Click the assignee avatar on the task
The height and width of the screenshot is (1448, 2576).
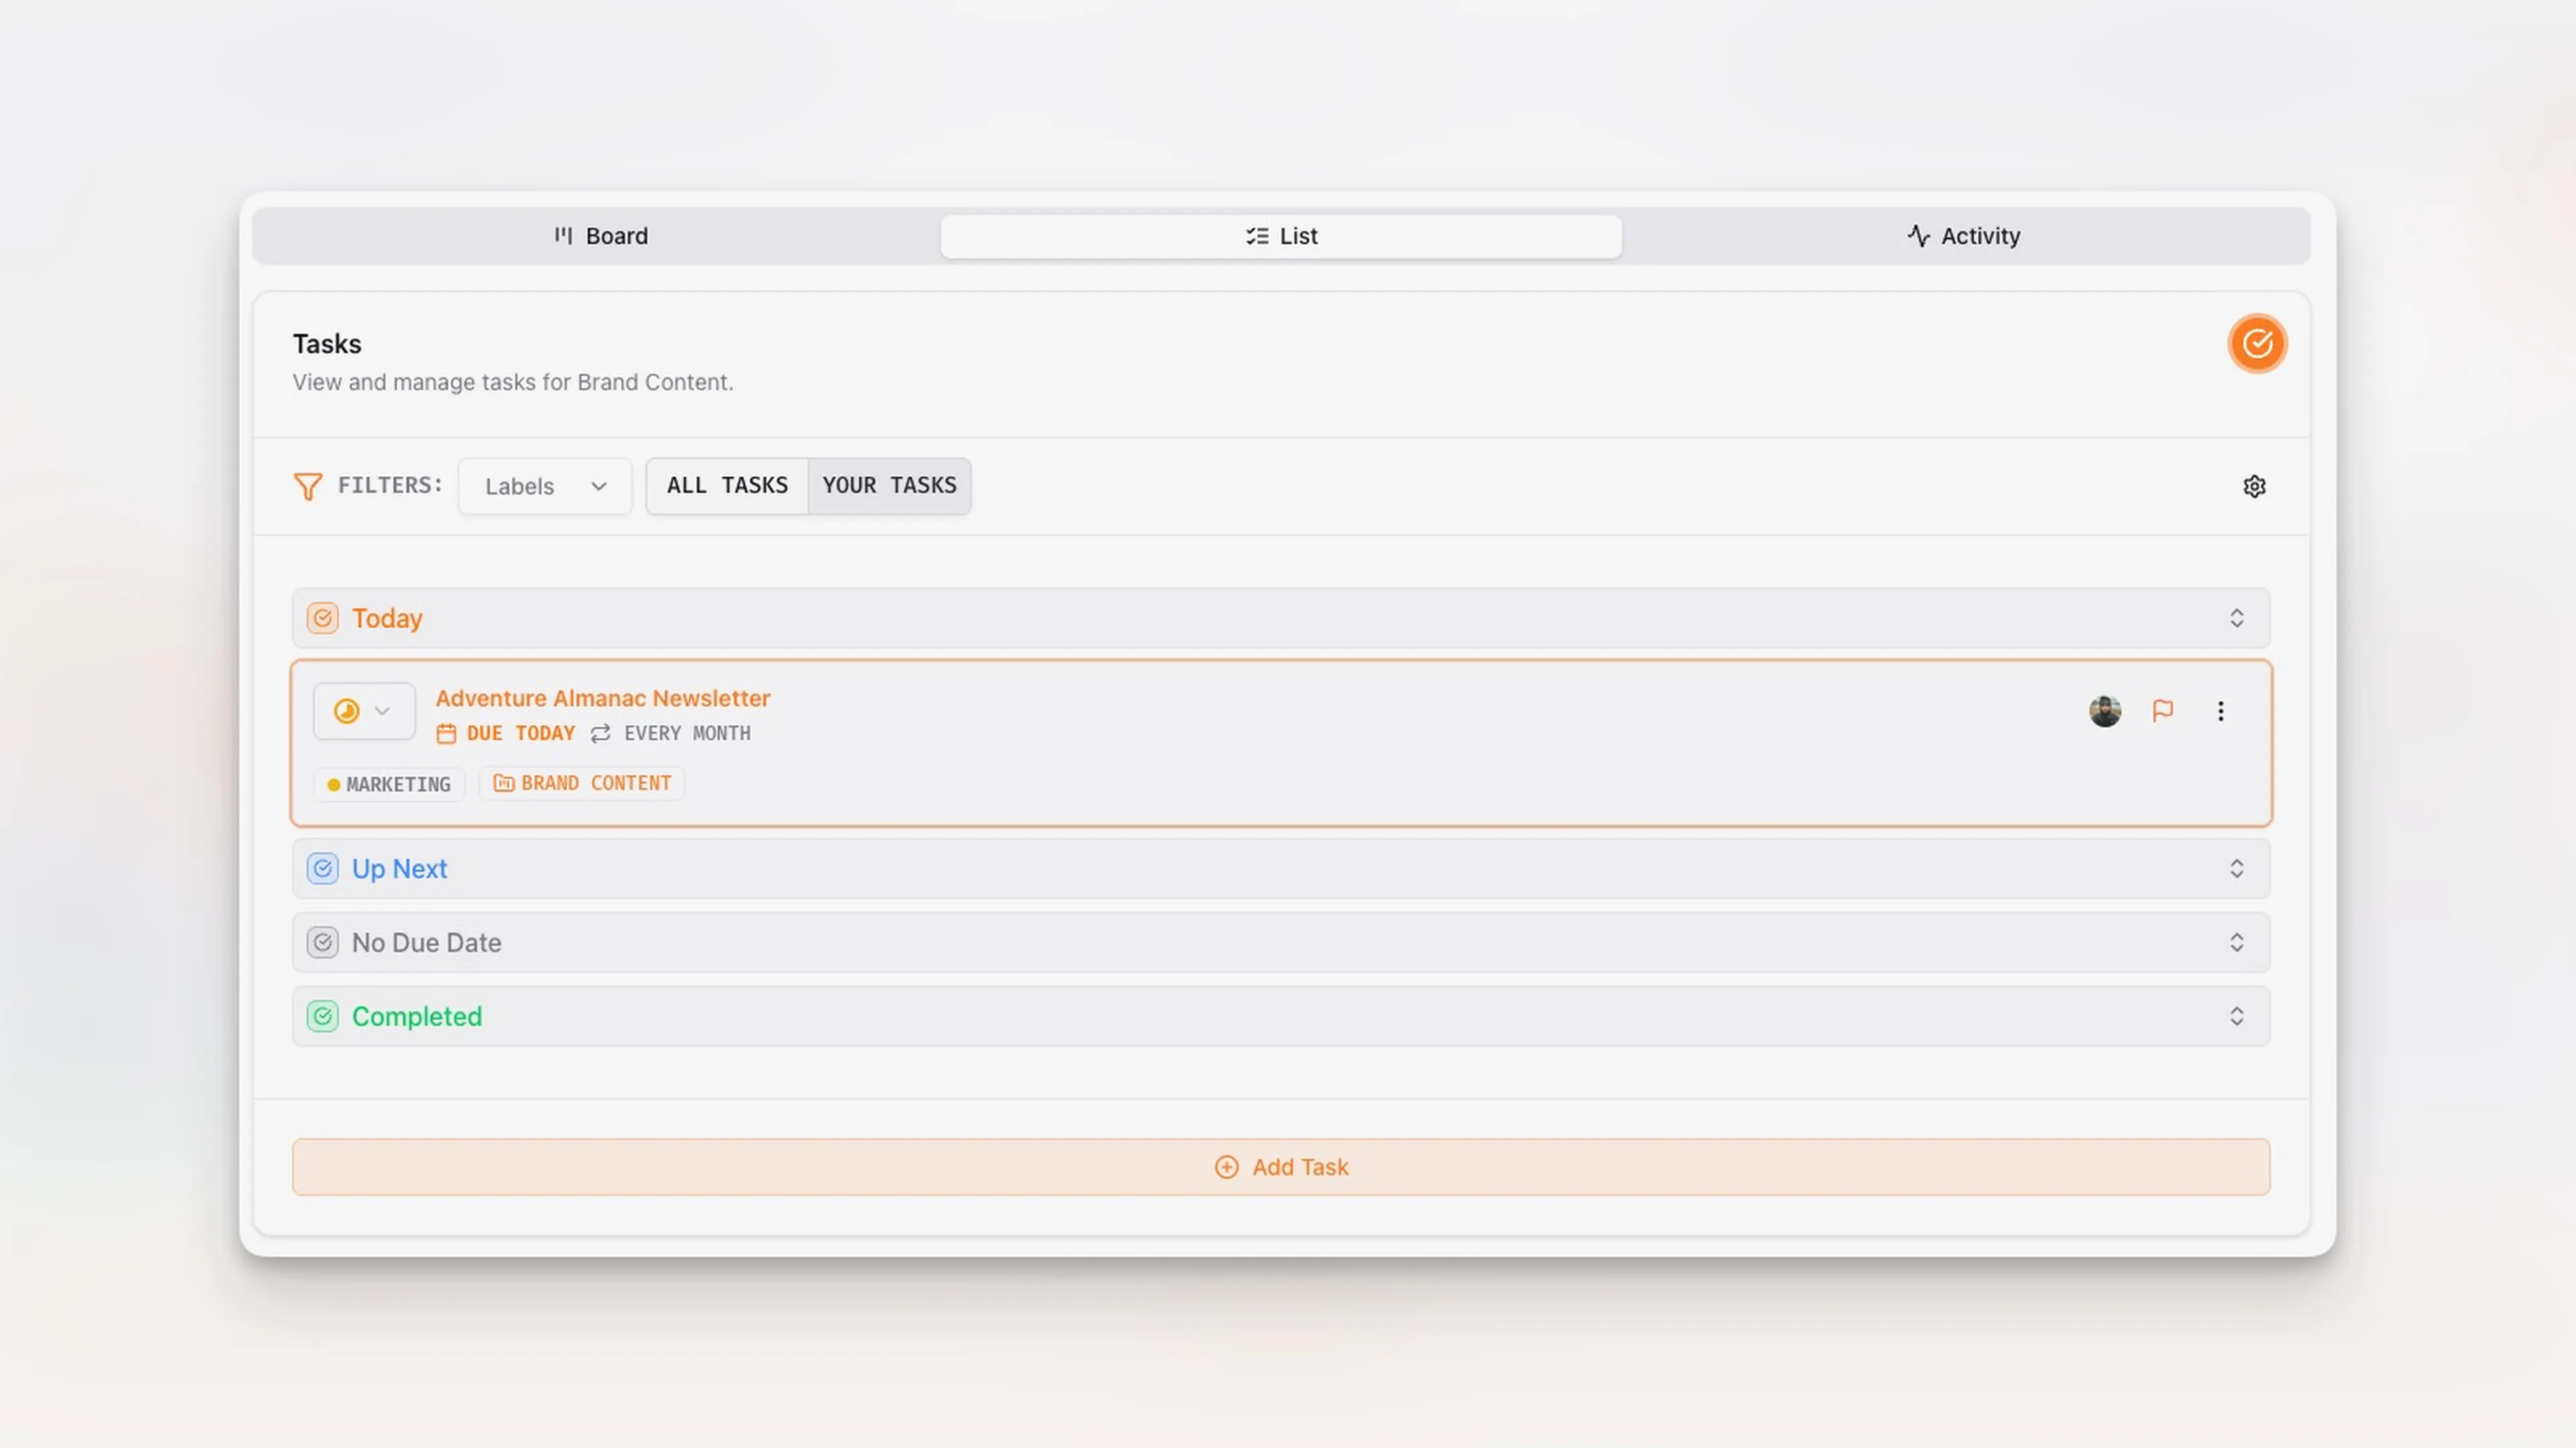coord(2104,711)
